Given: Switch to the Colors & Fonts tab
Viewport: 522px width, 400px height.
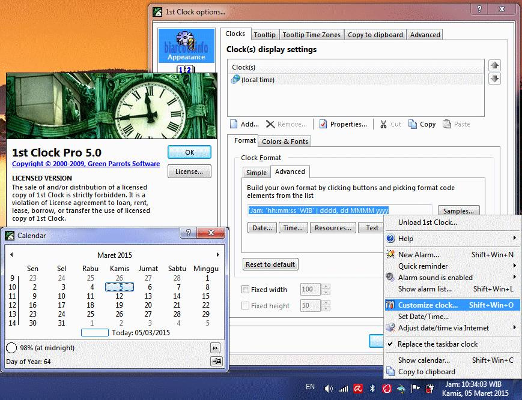Looking at the screenshot, I should click(284, 142).
